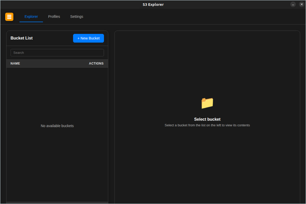Switch to the Explorer tab
The width and height of the screenshot is (306, 204).
[x=31, y=17]
